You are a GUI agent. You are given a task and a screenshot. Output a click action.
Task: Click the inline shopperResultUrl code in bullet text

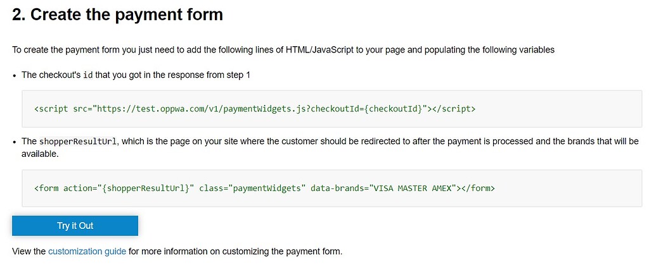click(78, 142)
